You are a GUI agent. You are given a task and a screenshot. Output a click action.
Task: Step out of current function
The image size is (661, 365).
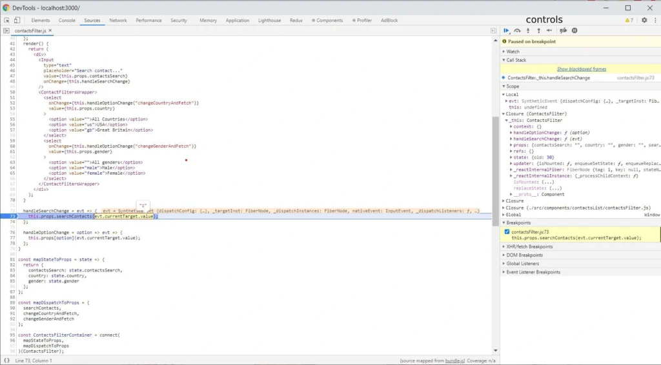click(538, 31)
